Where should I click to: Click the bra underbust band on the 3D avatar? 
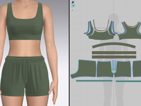(x=25, y=38)
